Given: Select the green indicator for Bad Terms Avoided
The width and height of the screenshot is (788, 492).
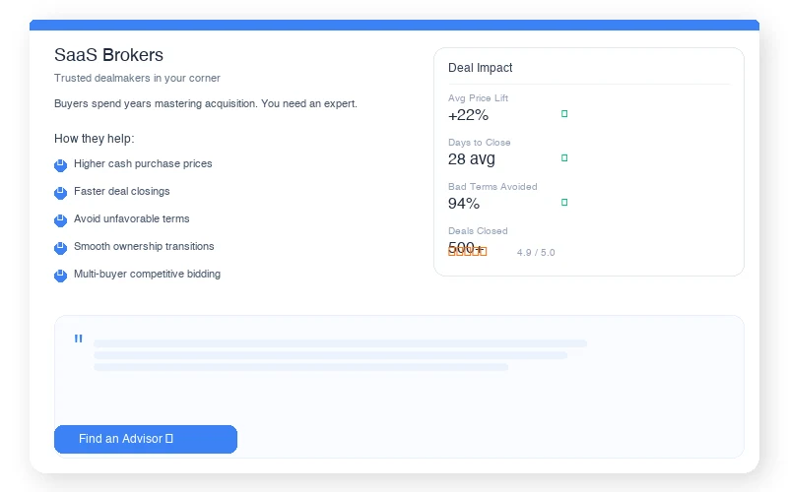Looking at the screenshot, I should tap(564, 203).
